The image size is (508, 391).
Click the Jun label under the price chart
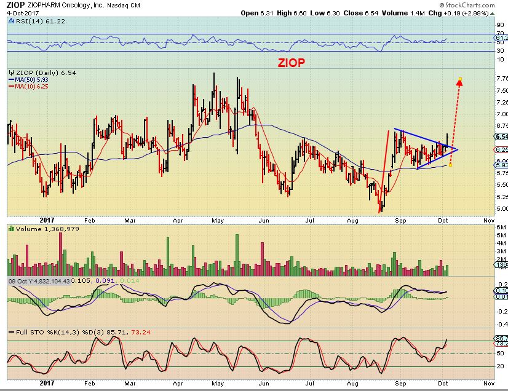pyautogui.click(x=264, y=221)
